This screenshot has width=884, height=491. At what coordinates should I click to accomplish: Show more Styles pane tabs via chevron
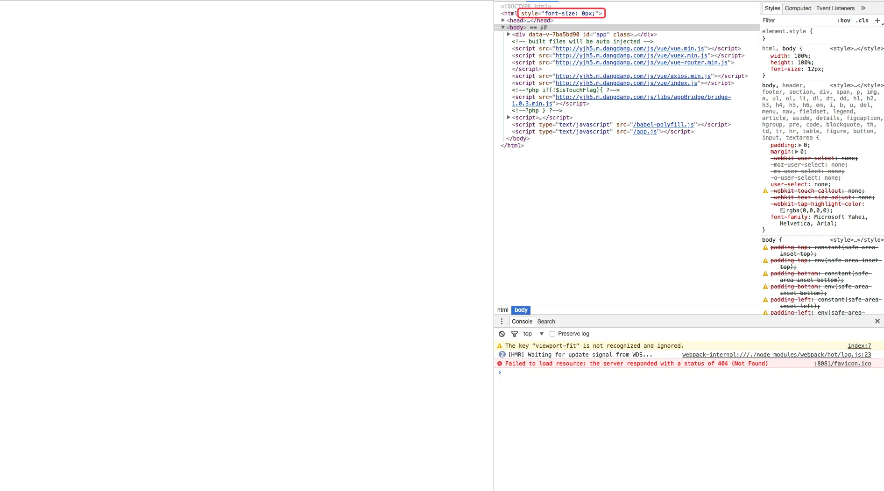point(863,8)
